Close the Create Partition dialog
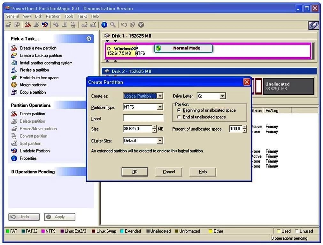Screen dimensions: 323x245 click(247, 82)
